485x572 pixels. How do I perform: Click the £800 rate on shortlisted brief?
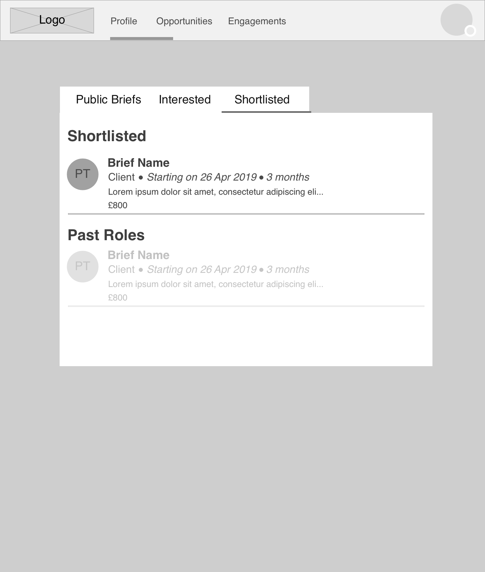pos(118,205)
